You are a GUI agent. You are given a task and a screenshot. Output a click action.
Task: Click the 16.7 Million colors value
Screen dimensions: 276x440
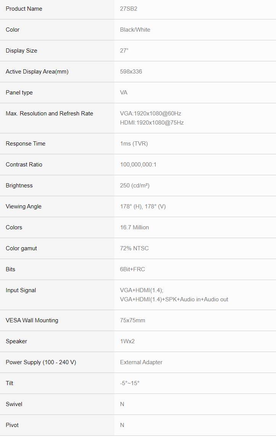(134, 227)
